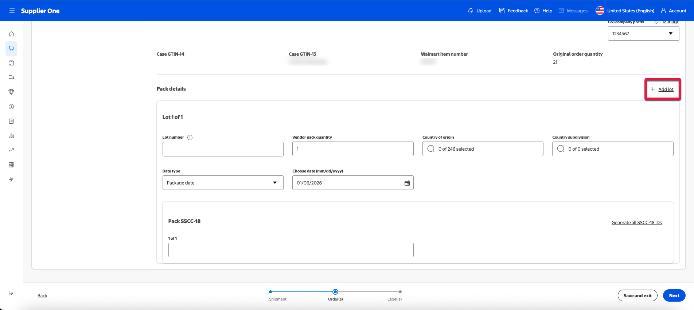The image size is (694, 310).
Task: Expand the Date type dropdown
Action: point(223,183)
